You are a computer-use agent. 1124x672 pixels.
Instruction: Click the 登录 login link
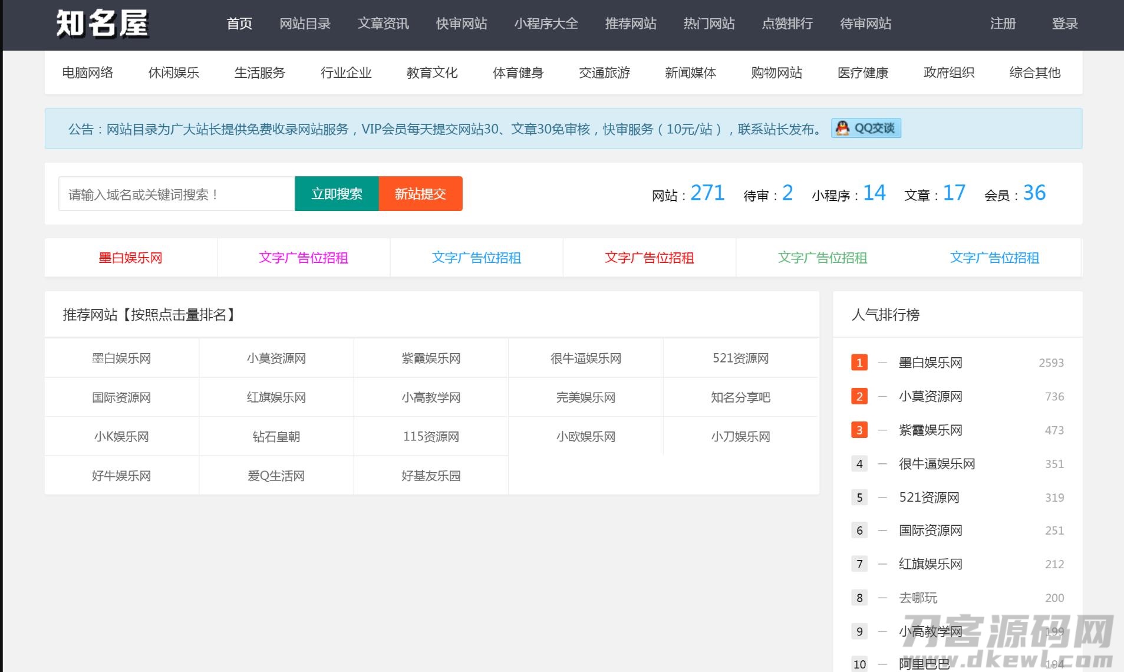coord(1064,24)
